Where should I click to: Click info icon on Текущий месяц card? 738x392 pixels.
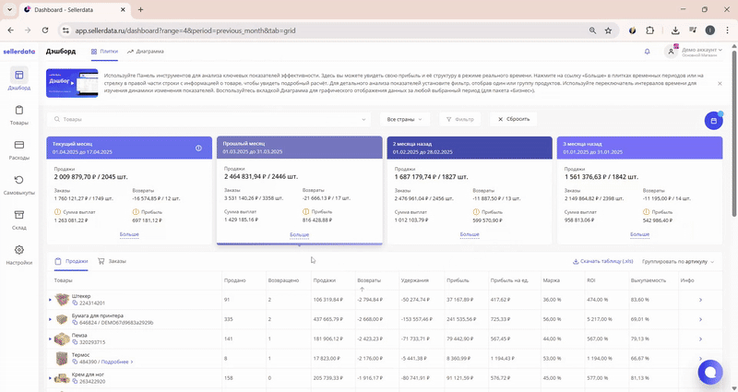[x=198, y=148]
